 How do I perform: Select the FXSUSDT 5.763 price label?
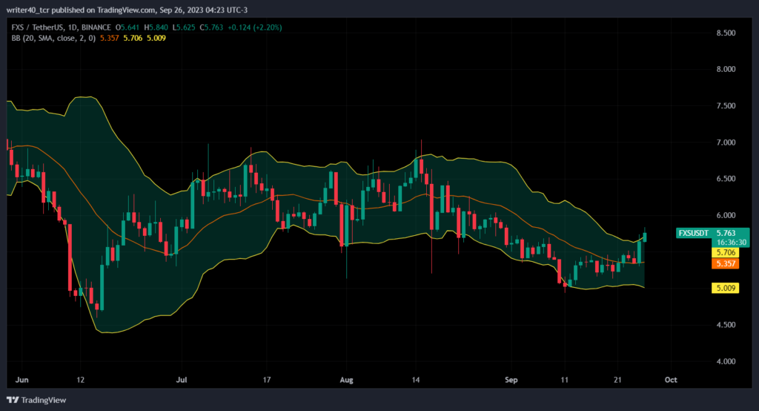click(x=712, y=233)
